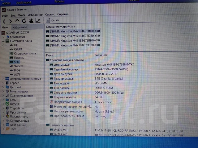Click the Устройства tree icon

(x=7, y=108)
